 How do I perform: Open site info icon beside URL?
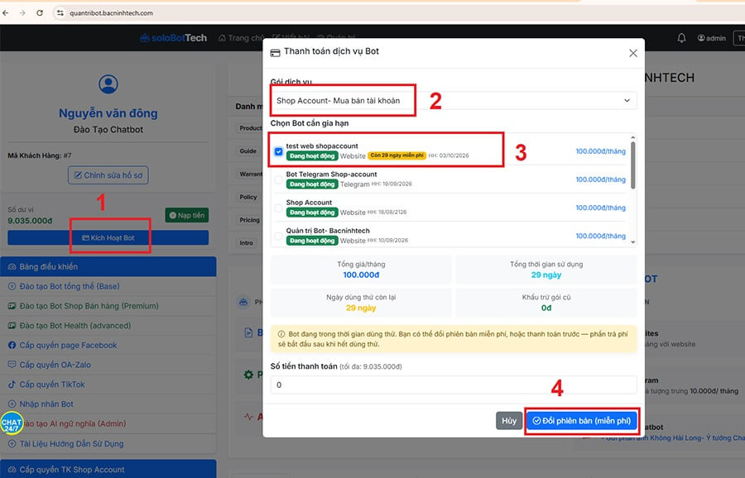point(60,13)
